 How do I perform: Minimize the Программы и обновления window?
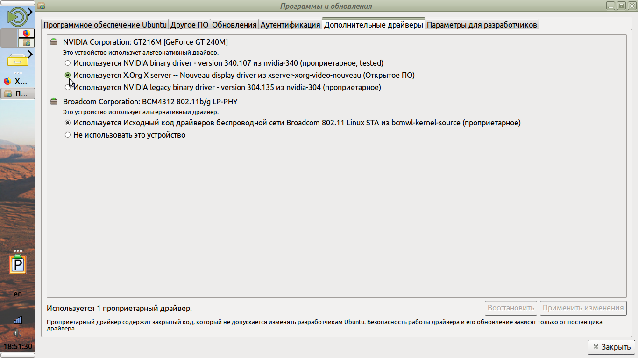coord(611,6)
